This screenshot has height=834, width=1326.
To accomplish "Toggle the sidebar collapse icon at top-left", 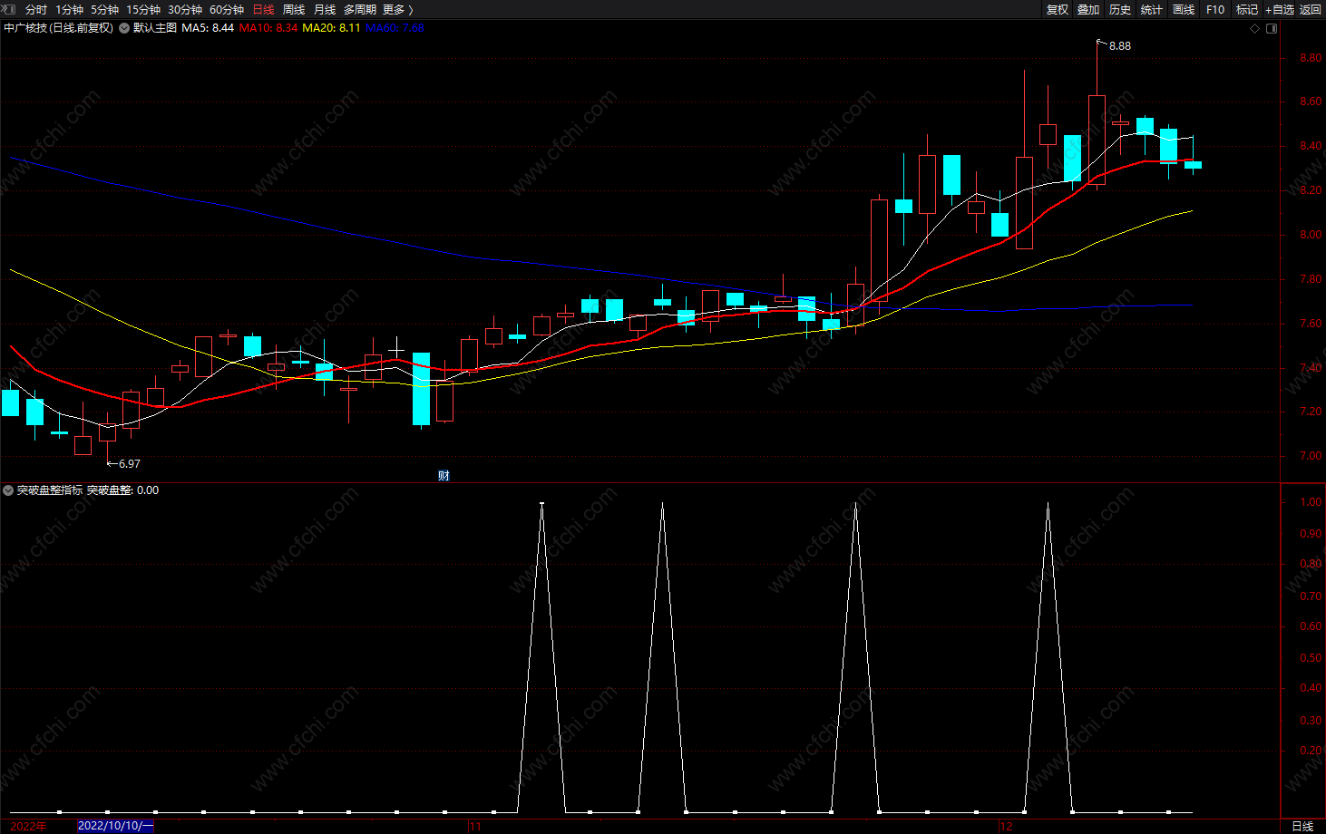I will point(9,9).
